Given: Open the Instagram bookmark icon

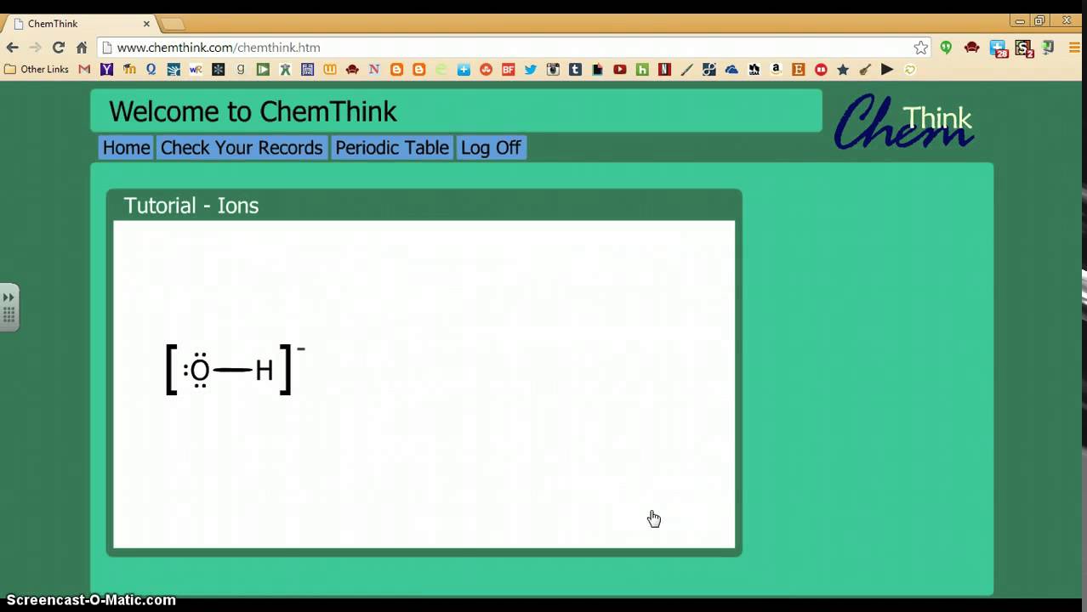Looking at the screenshot, I should [553, 70].
